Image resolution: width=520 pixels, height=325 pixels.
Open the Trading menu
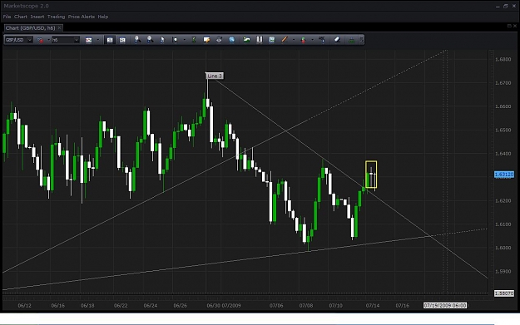coord(56,17)
